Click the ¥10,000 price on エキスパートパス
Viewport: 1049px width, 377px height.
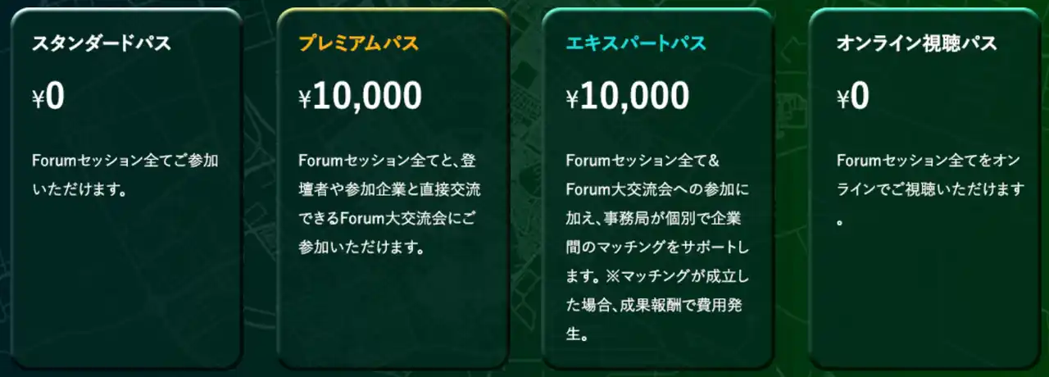pyautogui.click(x=628, y=97)
